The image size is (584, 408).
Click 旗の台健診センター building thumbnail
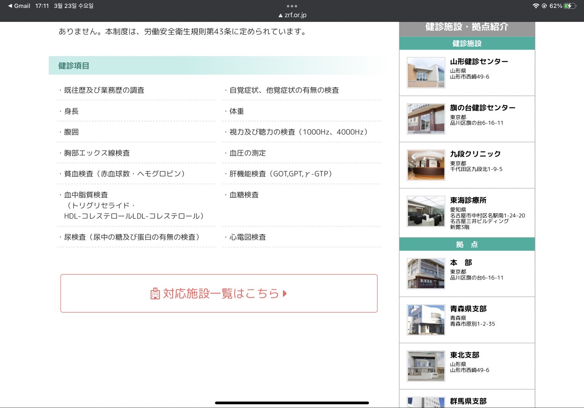pos(426,119)
